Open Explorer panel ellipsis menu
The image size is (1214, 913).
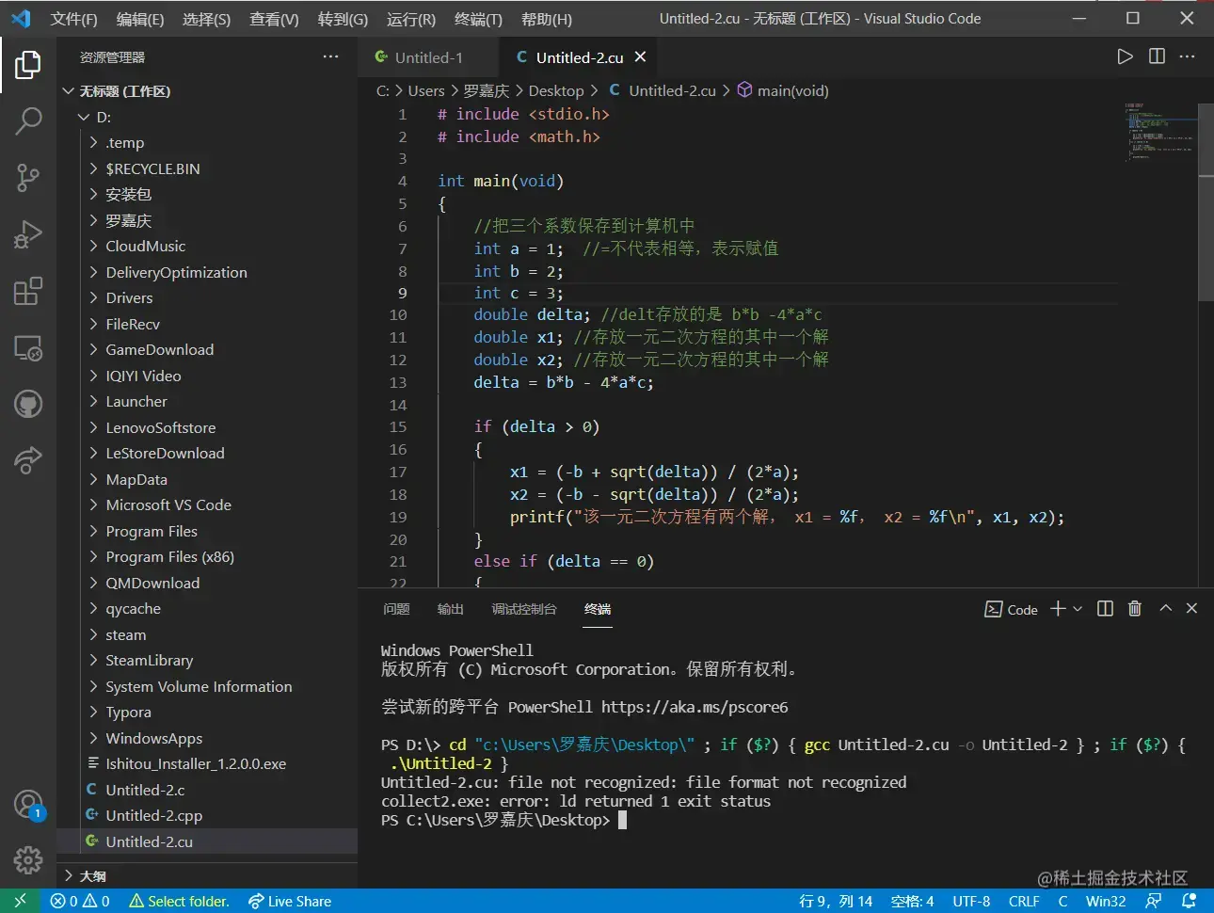(330, 56)
